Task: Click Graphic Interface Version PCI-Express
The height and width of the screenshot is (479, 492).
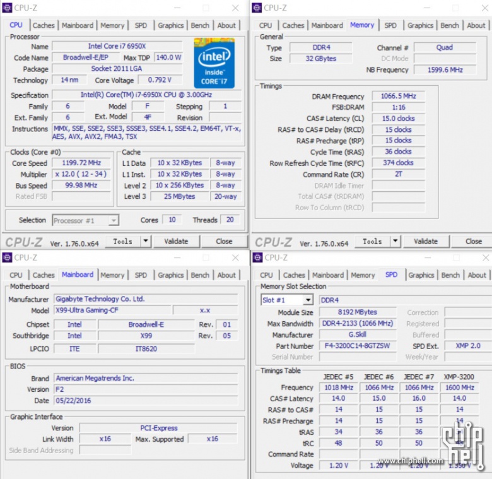Action: 159,428
